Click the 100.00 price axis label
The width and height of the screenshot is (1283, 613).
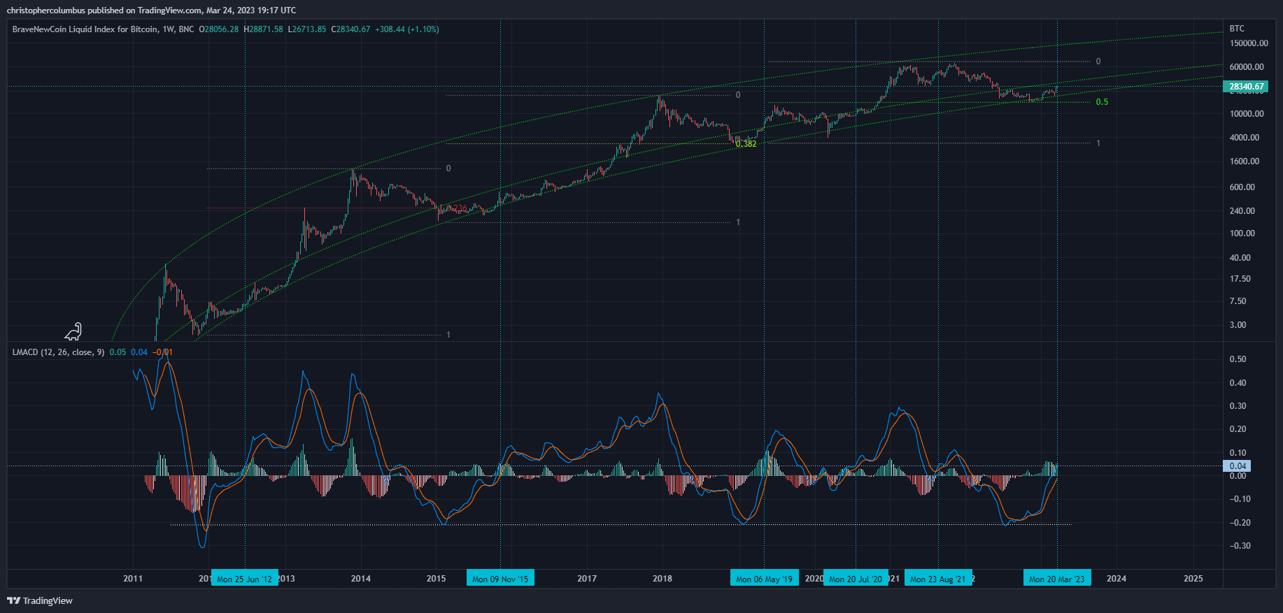coord(1242,233)
